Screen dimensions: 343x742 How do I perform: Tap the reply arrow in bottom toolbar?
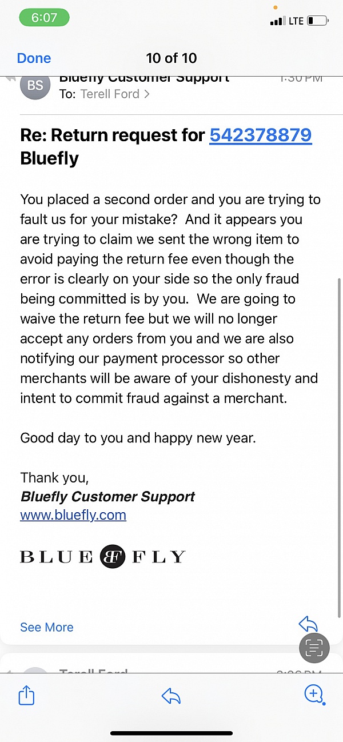[171, 695]
